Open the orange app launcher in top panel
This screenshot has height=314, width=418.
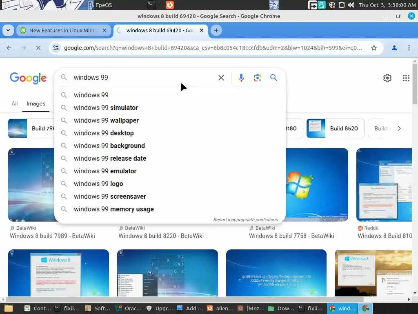click(169, 5)
